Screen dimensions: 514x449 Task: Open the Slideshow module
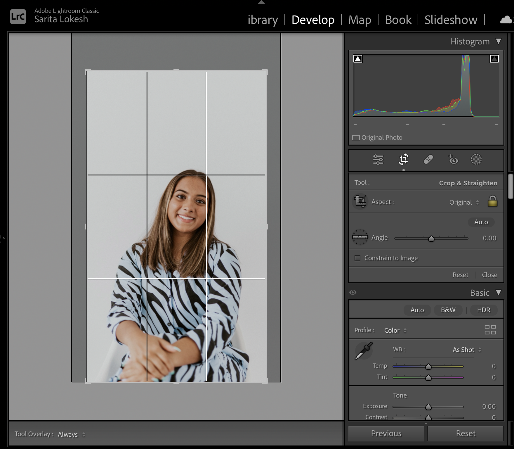[x=451, y=20]
